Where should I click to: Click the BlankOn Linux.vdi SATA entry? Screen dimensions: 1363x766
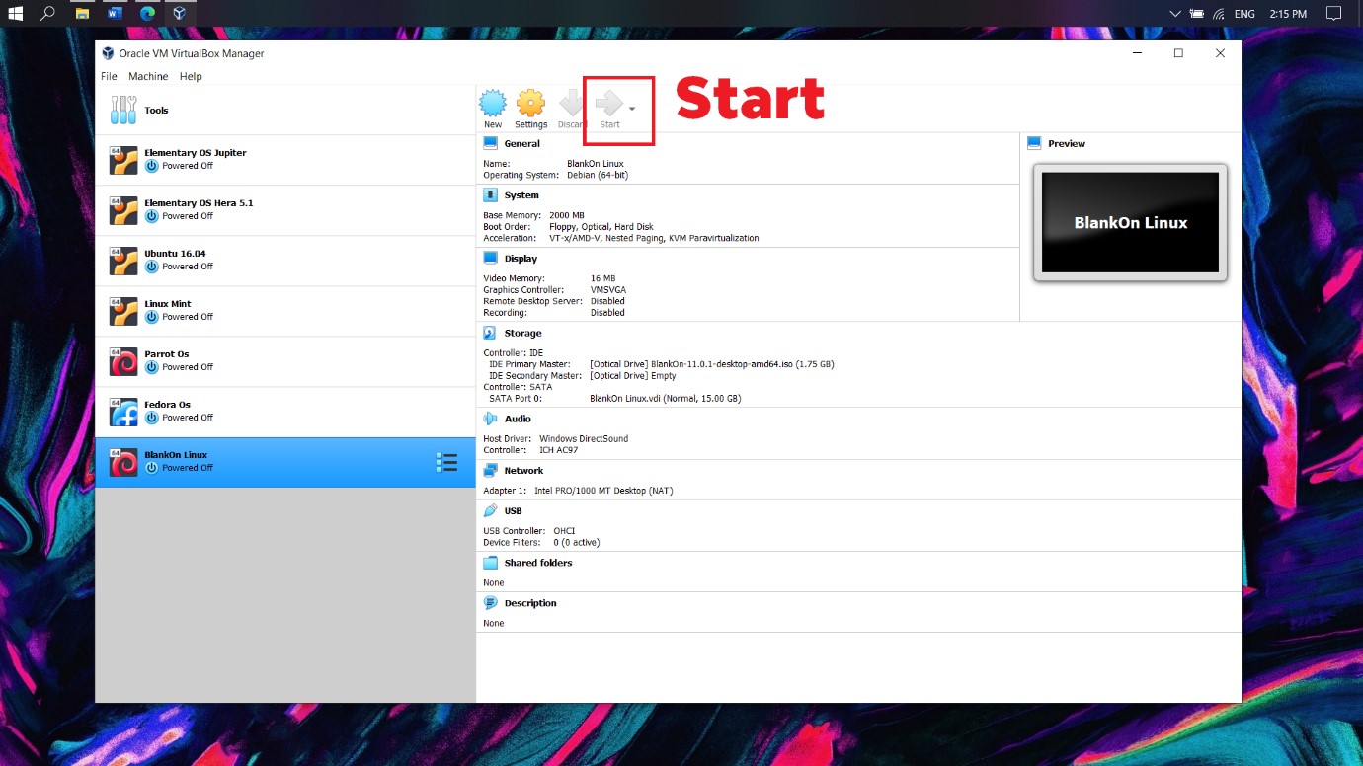(665, 399)
